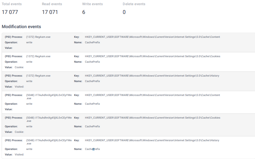Select the Read events count 17 071
Viewport: 255px width, 159px height.
pyautogui.click(x=50, y=12)
